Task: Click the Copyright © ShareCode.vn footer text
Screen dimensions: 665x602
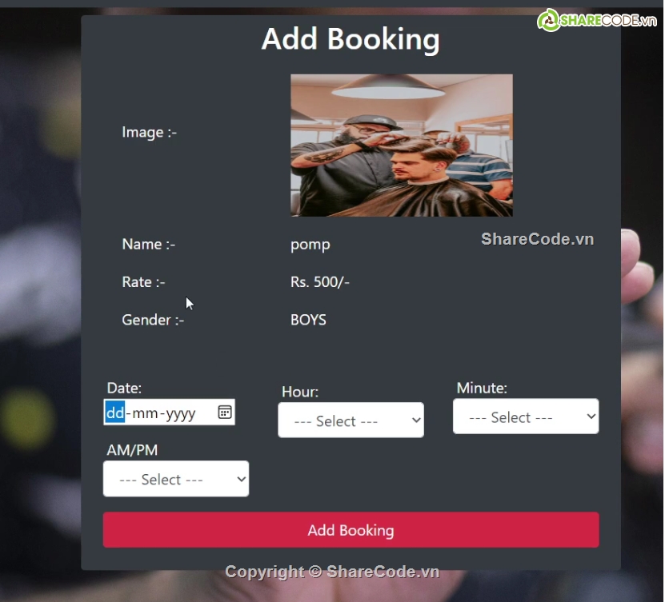Action: point(332,572)
